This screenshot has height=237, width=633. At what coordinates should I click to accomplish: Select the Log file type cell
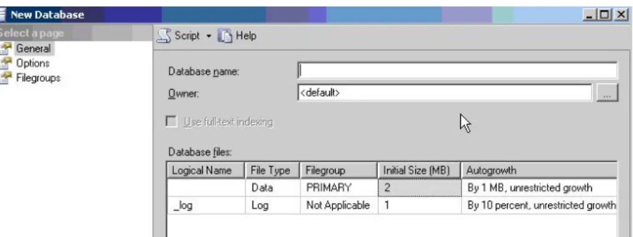[x=273, y=206]
